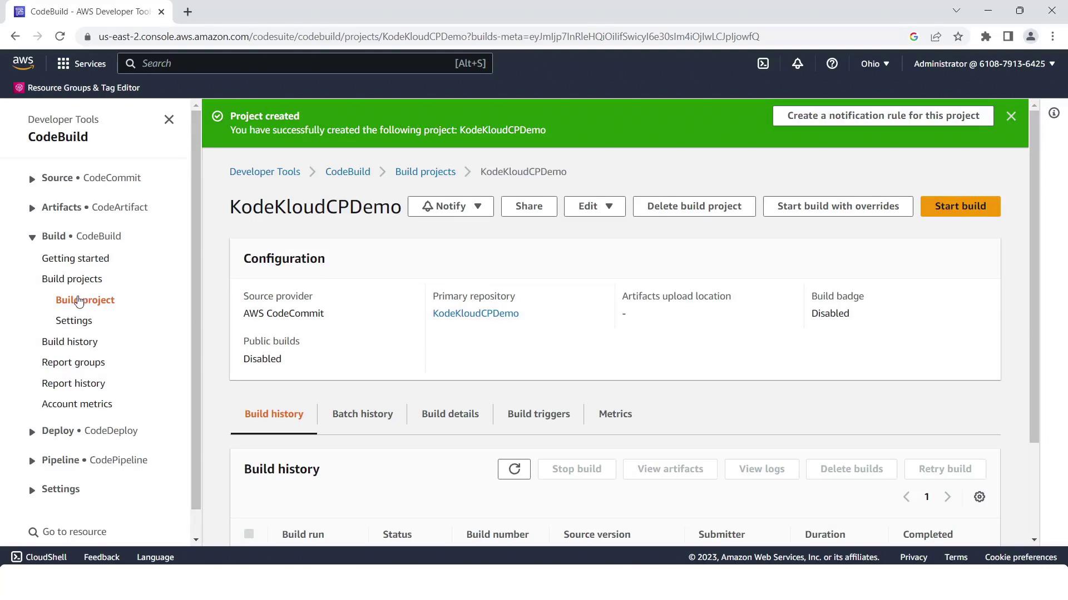Screen dimensions: 1068x600
Task: Click the Start build button
Action: click(960, 206)
